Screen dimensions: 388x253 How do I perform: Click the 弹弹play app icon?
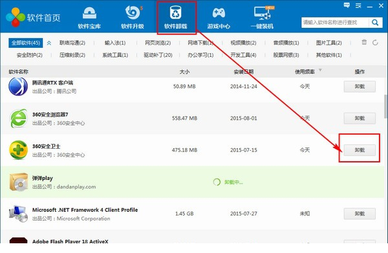(19, 182)
